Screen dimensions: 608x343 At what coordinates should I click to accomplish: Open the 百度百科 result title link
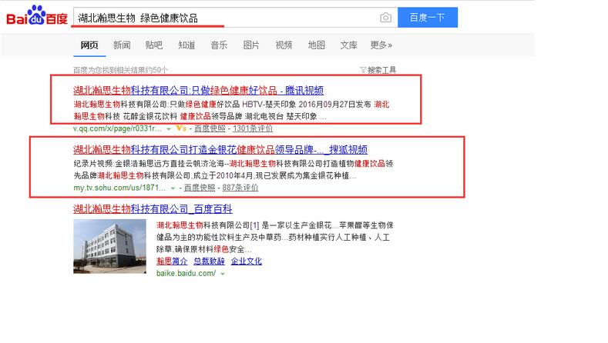153,209
